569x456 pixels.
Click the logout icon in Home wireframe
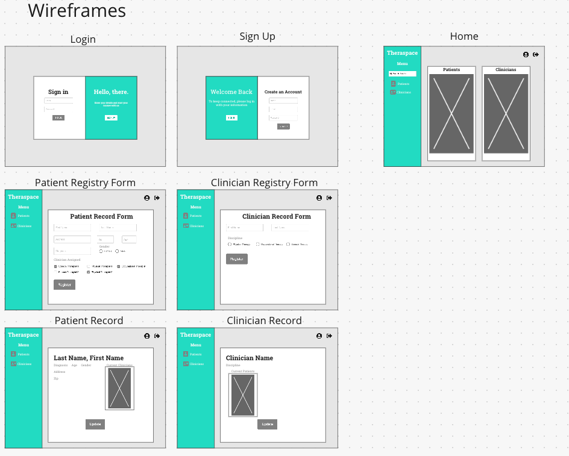click(x=536, y=54)
